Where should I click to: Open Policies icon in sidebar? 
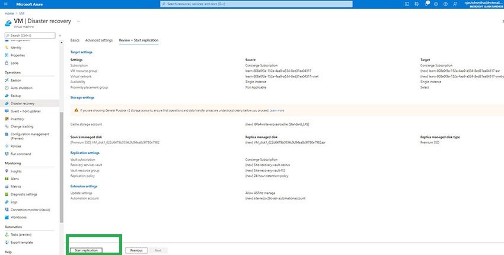(7, 146)
